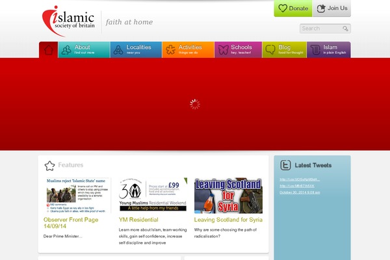Click the 'Dear Prime Minister...' excerpt

(62, 236)
